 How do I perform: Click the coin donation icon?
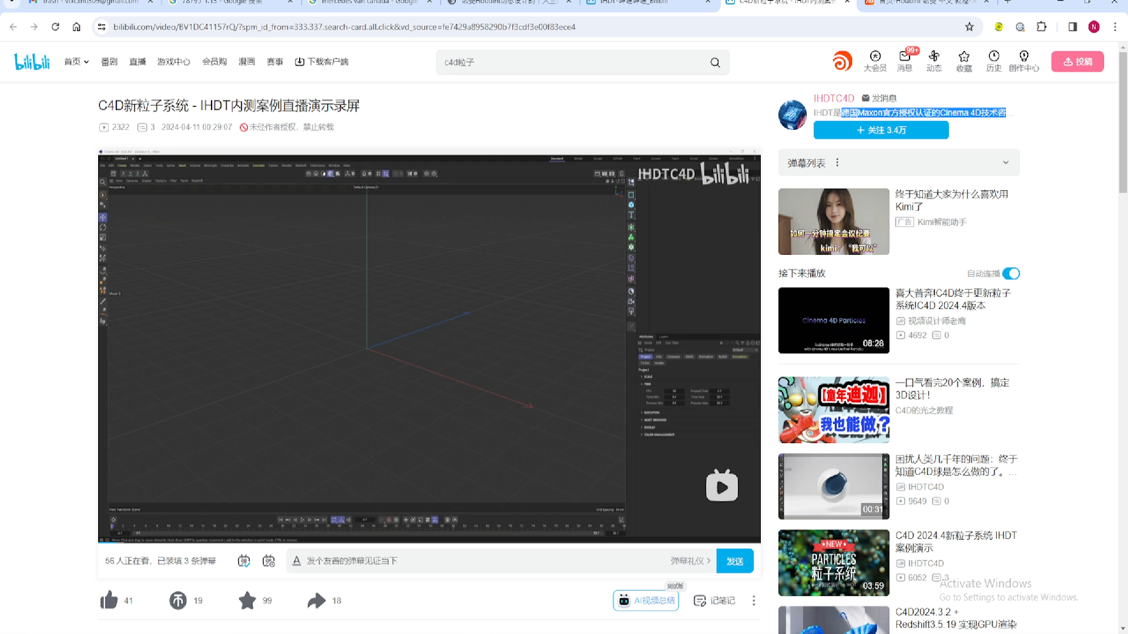click(x=178, y=600)
